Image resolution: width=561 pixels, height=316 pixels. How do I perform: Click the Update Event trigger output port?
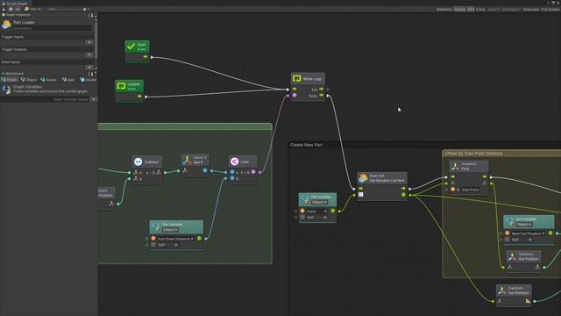pyautogui.click(x=139, y=97)
